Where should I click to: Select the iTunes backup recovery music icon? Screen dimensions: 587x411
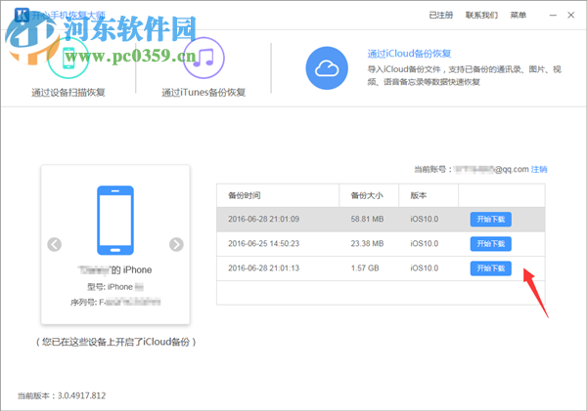click(x=204, y=59)
